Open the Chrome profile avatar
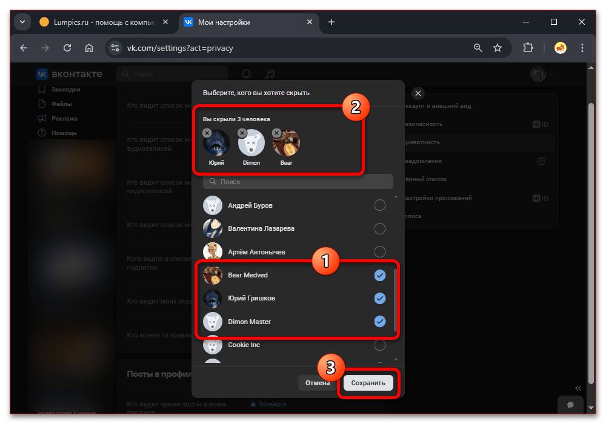The height and width of the screenshot is (424, 606). (x=561, y=48)
